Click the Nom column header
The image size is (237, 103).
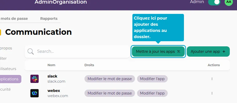[51, 65]
